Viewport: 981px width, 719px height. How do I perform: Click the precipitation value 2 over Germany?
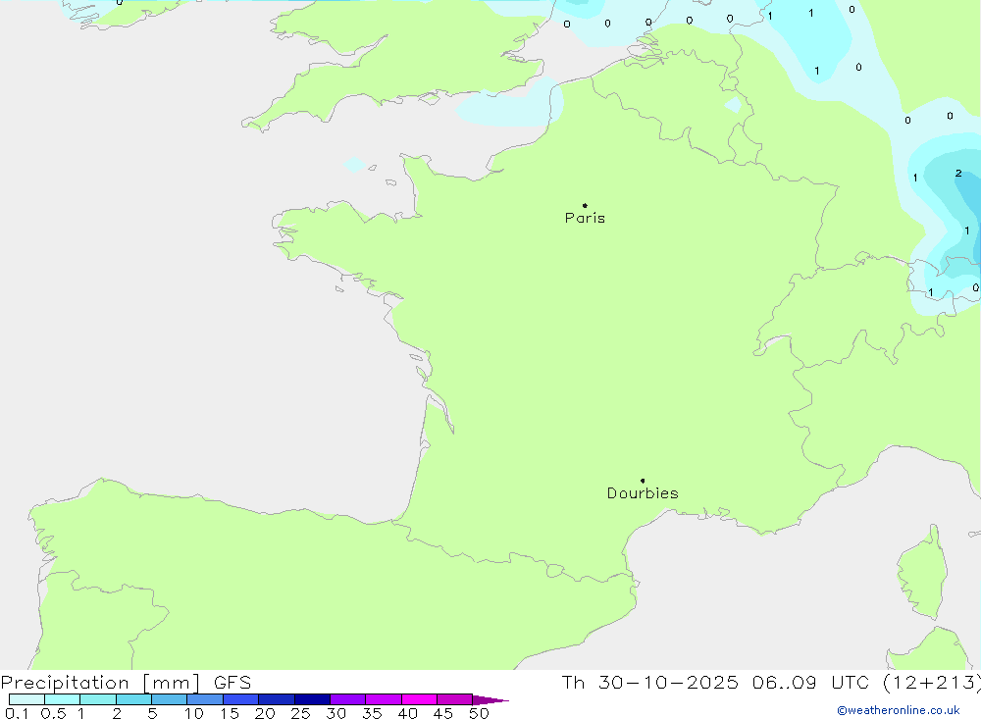958,174
